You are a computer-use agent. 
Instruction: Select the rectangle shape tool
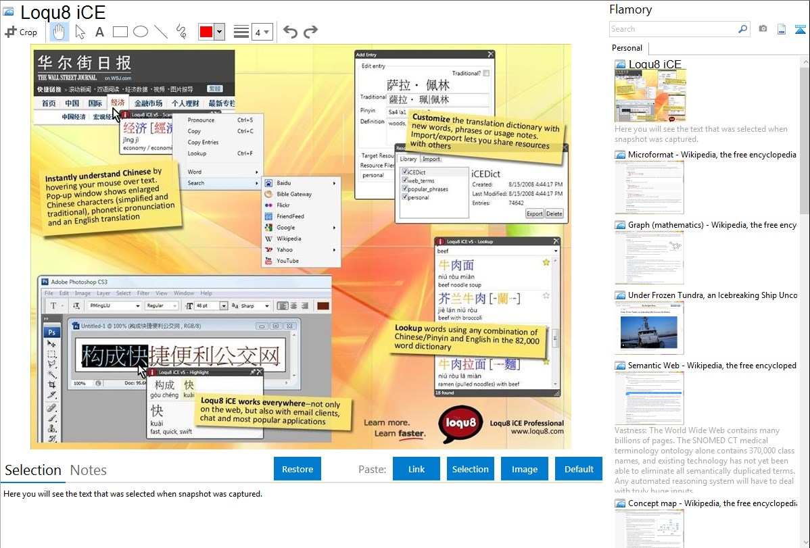[120, 32]
